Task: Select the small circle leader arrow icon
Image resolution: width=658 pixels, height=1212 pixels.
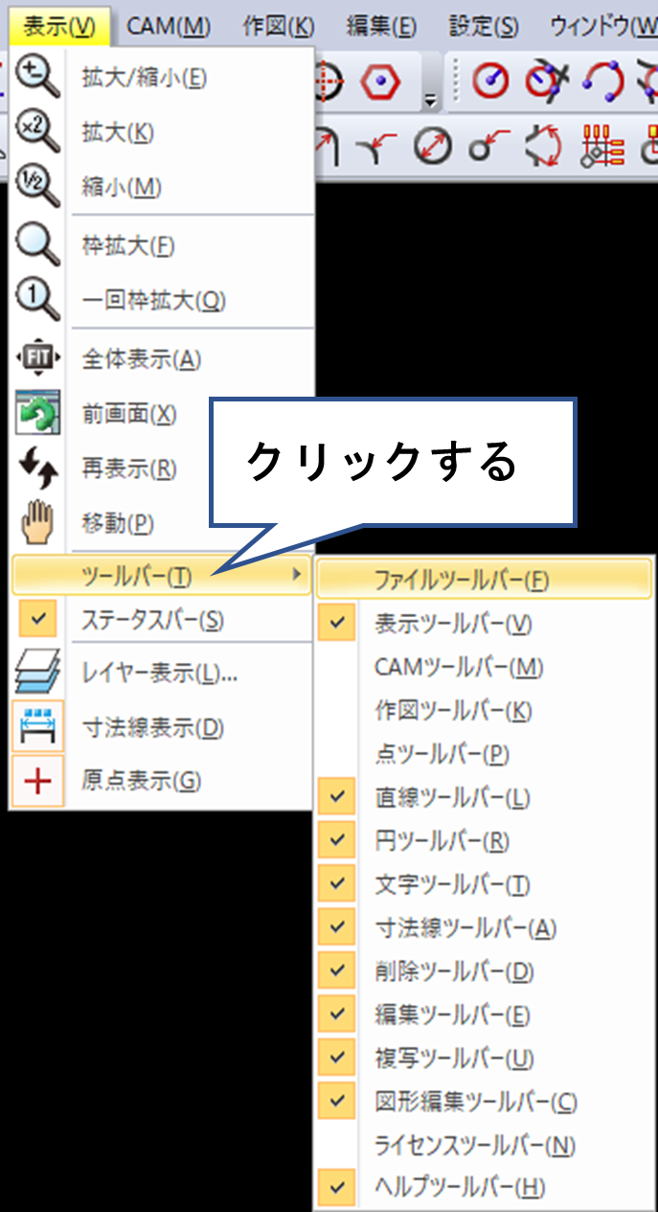Action: coord(488,147)
